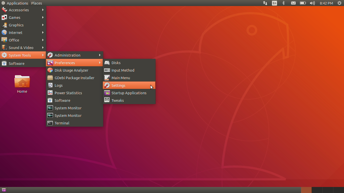The width and height of the screenshot is (344, 193).
Task: Click the Disk Usage Analyzer pie icon
Action: [50, 70]
